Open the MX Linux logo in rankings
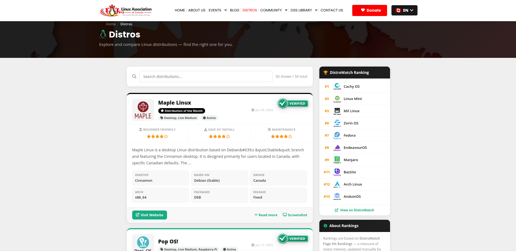 [x=337, y=111]
